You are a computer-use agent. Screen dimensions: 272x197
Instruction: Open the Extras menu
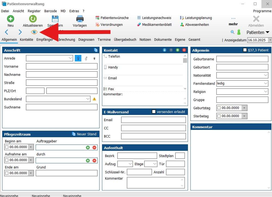(74, 11)
